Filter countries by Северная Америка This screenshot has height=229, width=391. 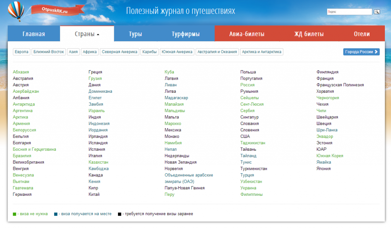120,52
